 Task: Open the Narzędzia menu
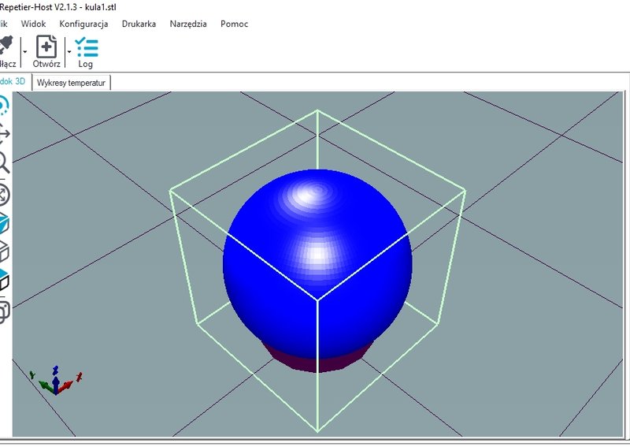point(188,24)
